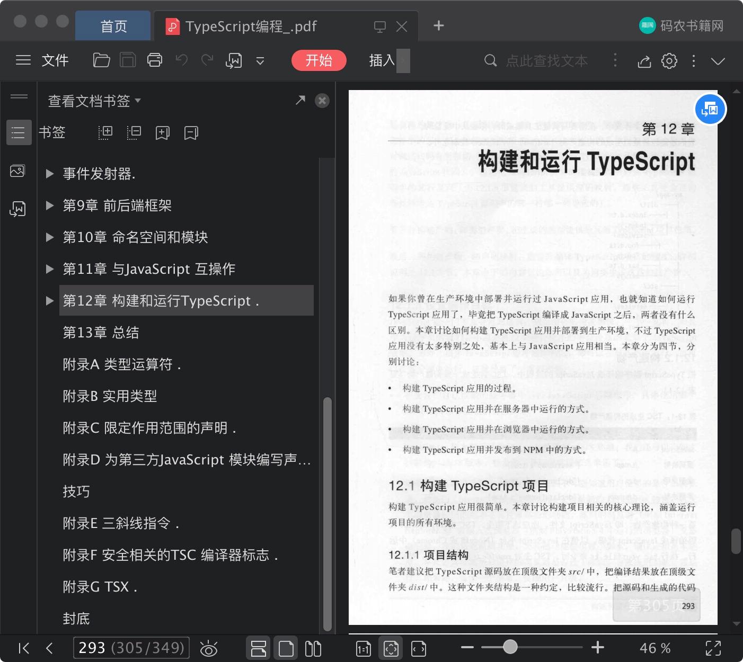743x662 pixels.
Task: Go to 附录C 限定作用范围的声明 bookmark
Action: [149, 428]
